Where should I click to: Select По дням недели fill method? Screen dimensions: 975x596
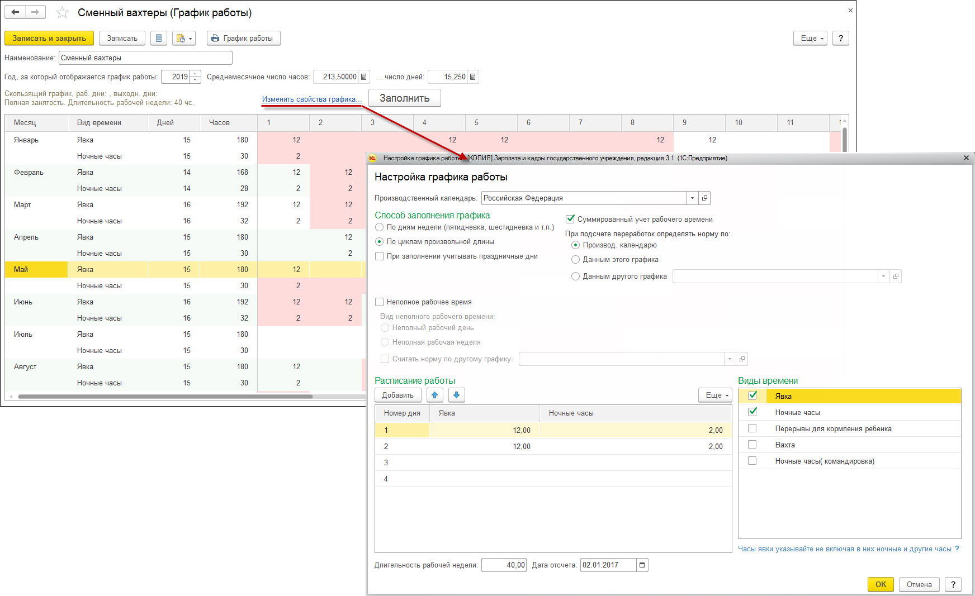(380, 227)
